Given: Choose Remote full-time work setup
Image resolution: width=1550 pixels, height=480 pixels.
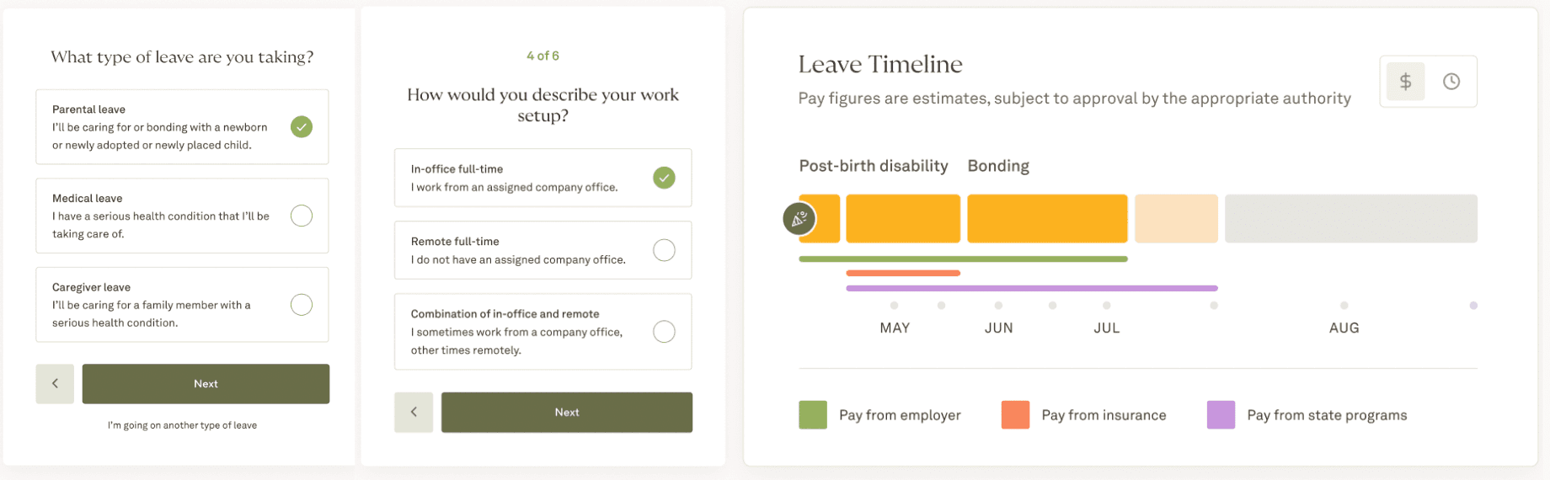Looking at the screenshot, I should pyautogui.click(x=664, y=250).
